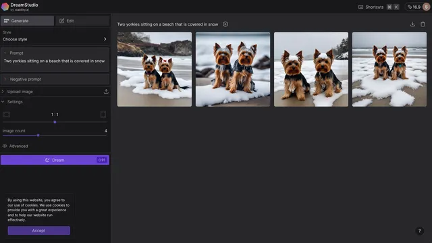Open the help question mark button

(419, 231)
